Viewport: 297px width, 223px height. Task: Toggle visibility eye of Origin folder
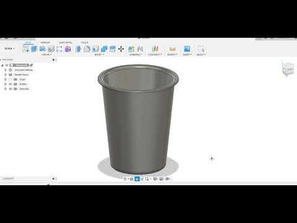pos(11,79)
